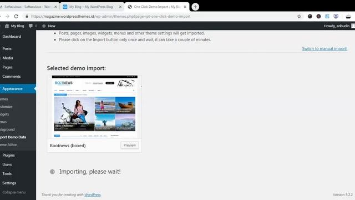
Task: Open Settings in sidebar
Action: (x=9, y=183)
